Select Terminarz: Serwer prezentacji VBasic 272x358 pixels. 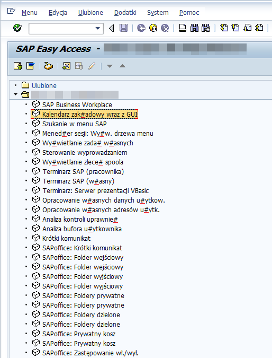pyautogui.click(x=96, y=190)
